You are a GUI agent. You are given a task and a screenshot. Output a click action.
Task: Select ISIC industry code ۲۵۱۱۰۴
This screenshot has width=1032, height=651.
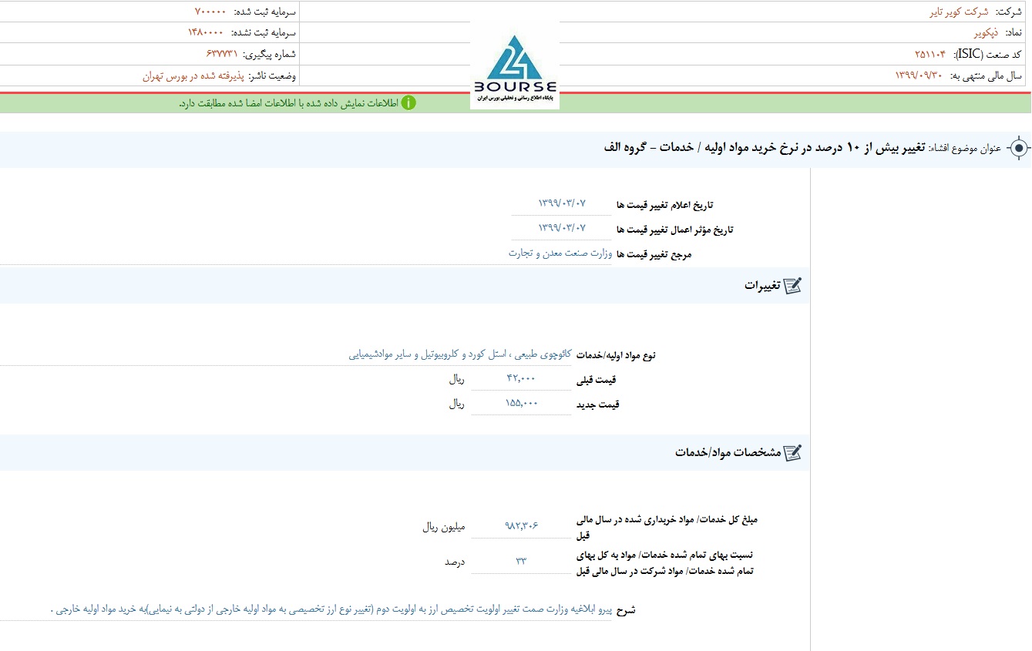tap(929, 54)
